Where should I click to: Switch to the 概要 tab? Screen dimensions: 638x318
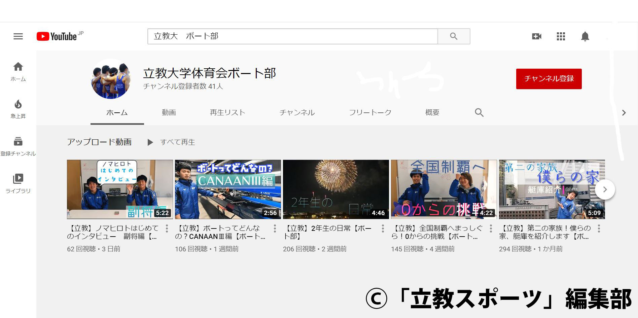[432, 112]
